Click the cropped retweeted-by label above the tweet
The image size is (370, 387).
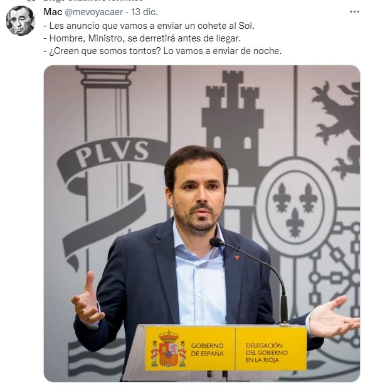(x=93, y=1)
